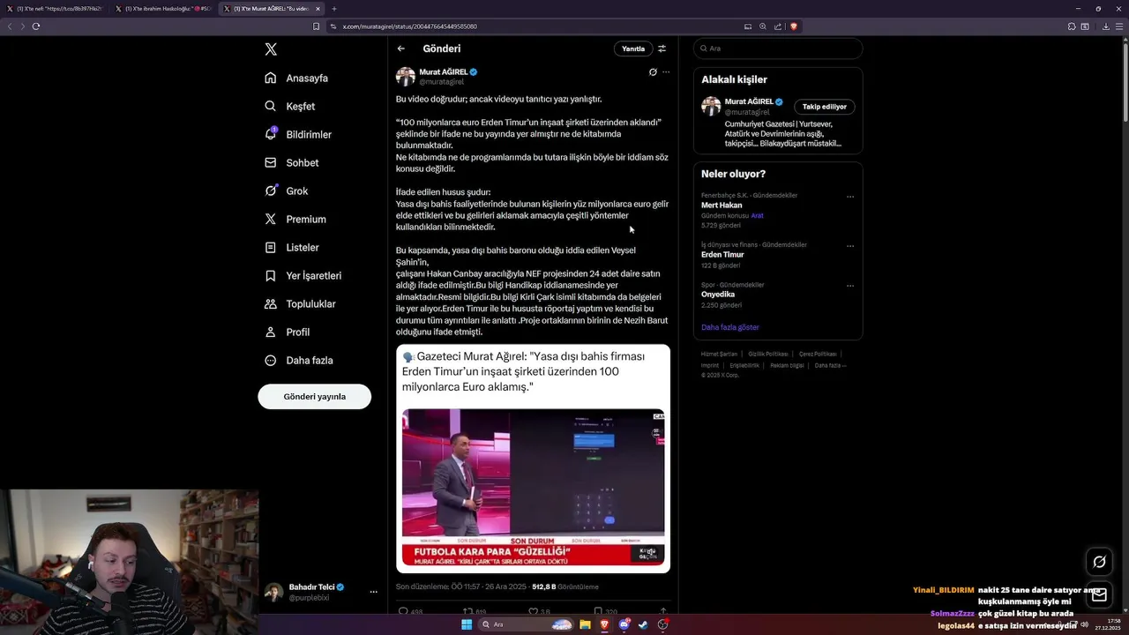This screenshot has height=635, width=1129.
Task: Click the address bar URL
Action: point(409,26)
